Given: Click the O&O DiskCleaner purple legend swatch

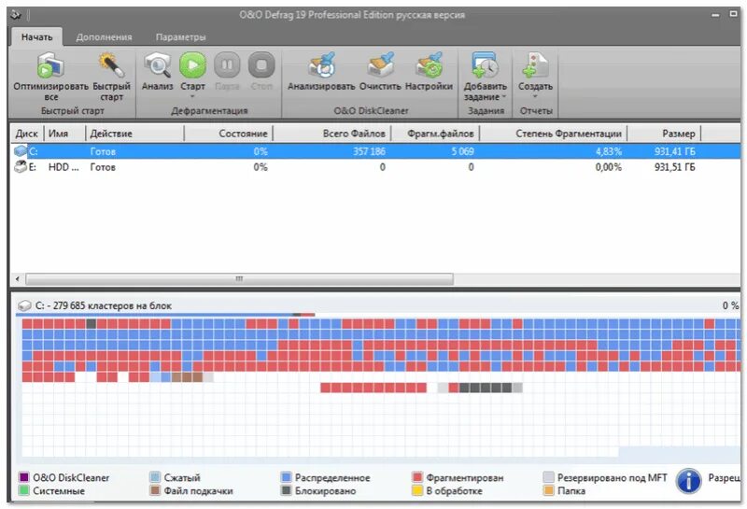Looking at the screenshot, I should pyautogui.click(x=24, y=477).
